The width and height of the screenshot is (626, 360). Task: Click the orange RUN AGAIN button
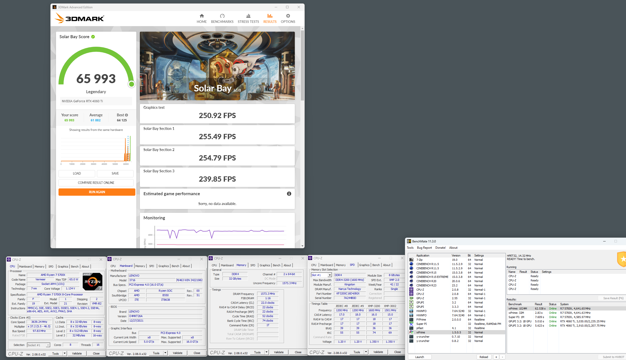[97, 192]
